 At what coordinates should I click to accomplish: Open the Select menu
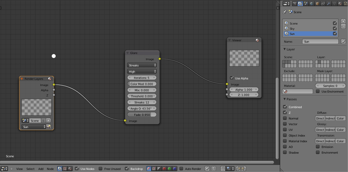point(30,169)
